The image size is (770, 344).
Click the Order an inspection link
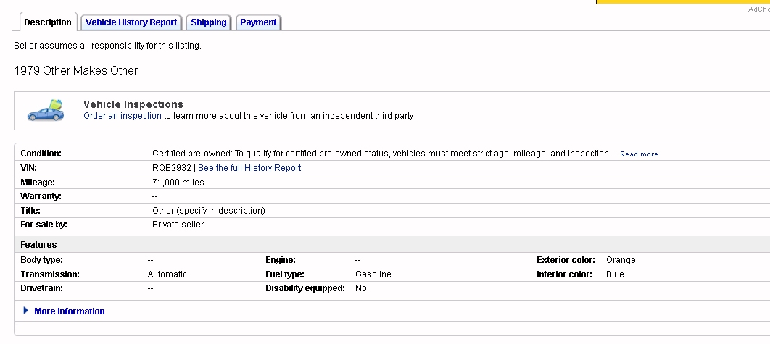[x=123, y=116]
